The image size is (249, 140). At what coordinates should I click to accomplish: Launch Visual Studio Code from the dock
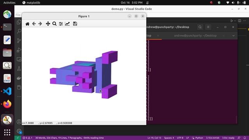[x=7, y=91]
